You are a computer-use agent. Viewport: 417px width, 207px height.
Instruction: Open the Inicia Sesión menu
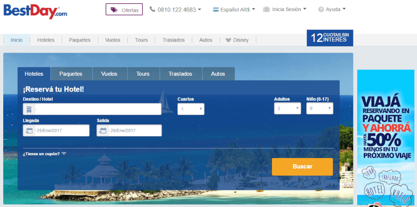click(x=284, y=9)
